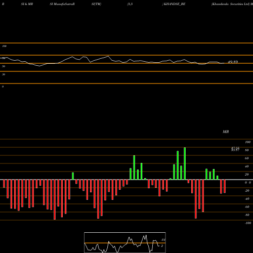This screenshot has width=253, height=253.
Task: Click the "SI MunafaSutraR" header label
Action: tap(62, 4)
